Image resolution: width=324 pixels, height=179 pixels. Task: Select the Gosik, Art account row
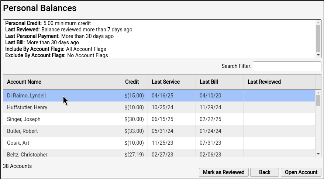159,143
